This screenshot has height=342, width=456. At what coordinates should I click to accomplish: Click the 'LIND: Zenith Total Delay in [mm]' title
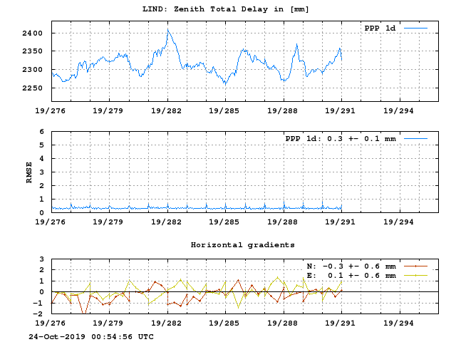click(x=227, y=9)
